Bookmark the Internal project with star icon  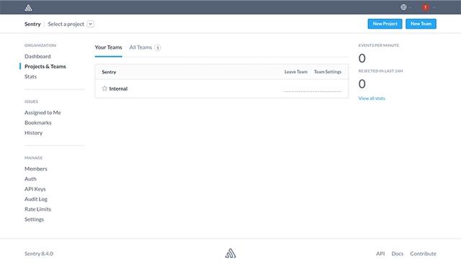pyautogui.click(x=104, y=88)
